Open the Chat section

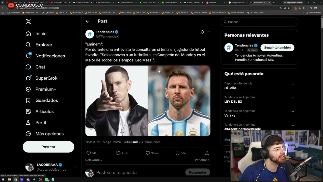[x=35, y=67]
